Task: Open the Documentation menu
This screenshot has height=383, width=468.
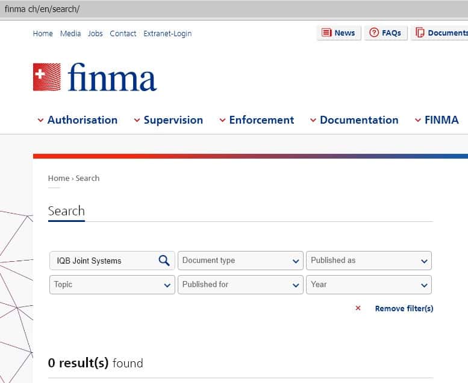Action: pos(359,120)
